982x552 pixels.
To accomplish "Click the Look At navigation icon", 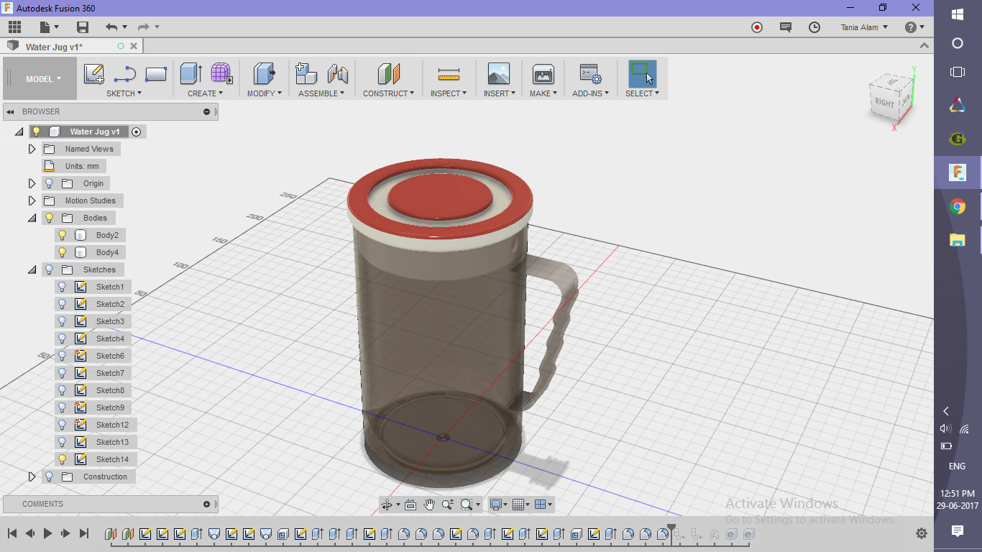I will (x=410, y=505).
